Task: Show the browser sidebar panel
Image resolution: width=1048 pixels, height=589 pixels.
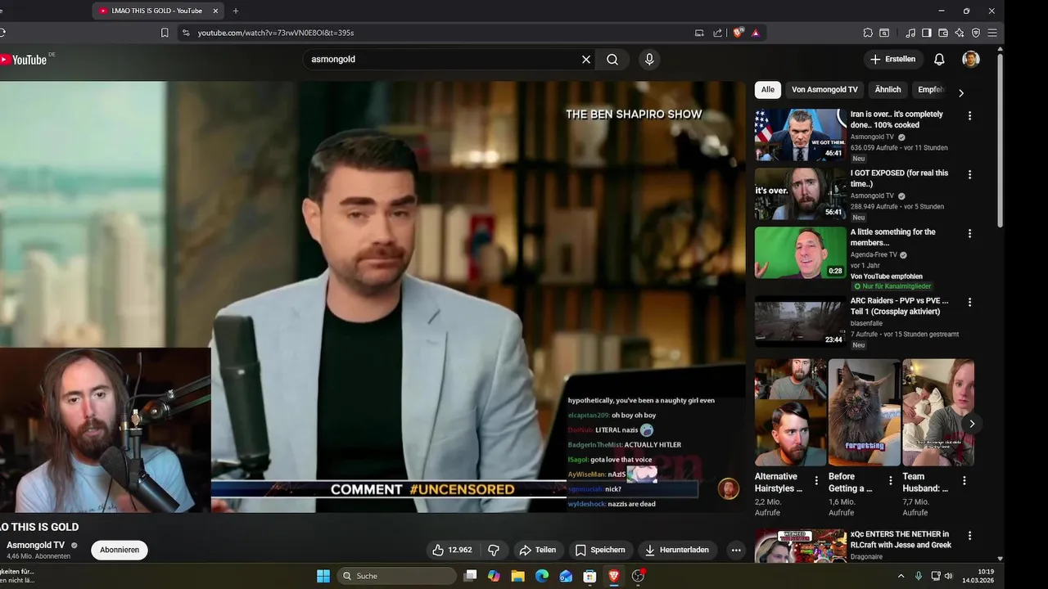Action: coord(927,33)
